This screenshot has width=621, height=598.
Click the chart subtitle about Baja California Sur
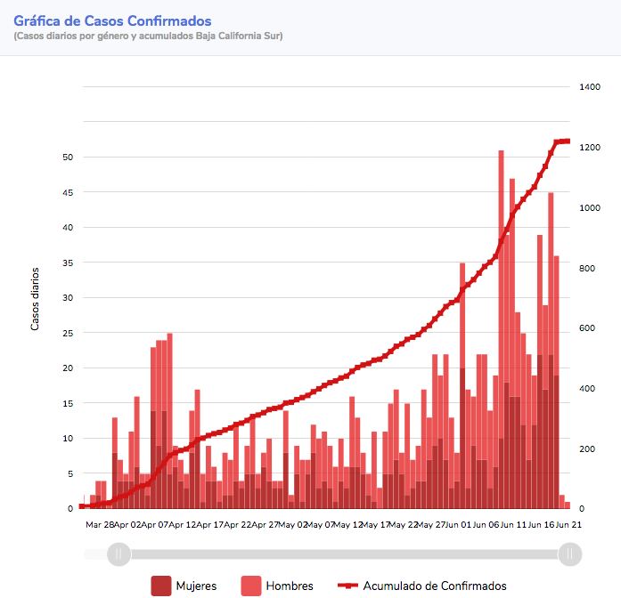pos(148,36)
